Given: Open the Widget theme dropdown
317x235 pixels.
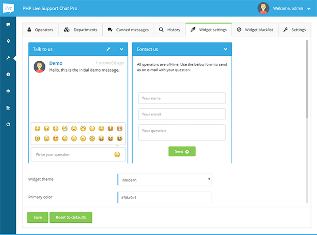Looking at the screenshot, I should click(x=164, y=179).
